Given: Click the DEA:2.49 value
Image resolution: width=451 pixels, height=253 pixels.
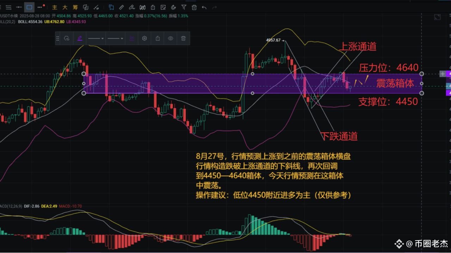Looking at the screenshot, I should (50, 206).
